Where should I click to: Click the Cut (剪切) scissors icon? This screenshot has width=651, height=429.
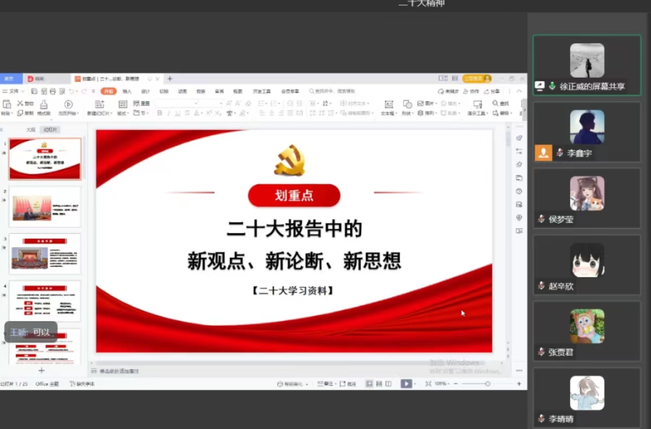[20, 103]
